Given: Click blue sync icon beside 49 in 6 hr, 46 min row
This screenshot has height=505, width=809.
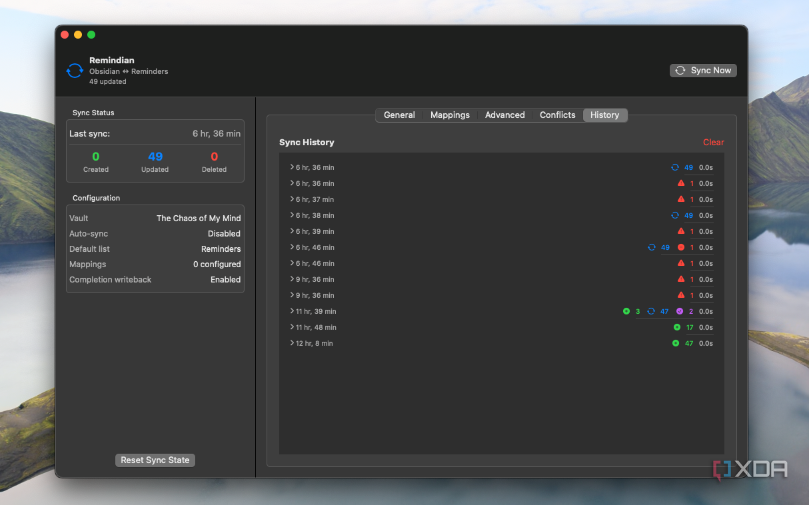Looking at the screenshot, I should tap(652, 247).
